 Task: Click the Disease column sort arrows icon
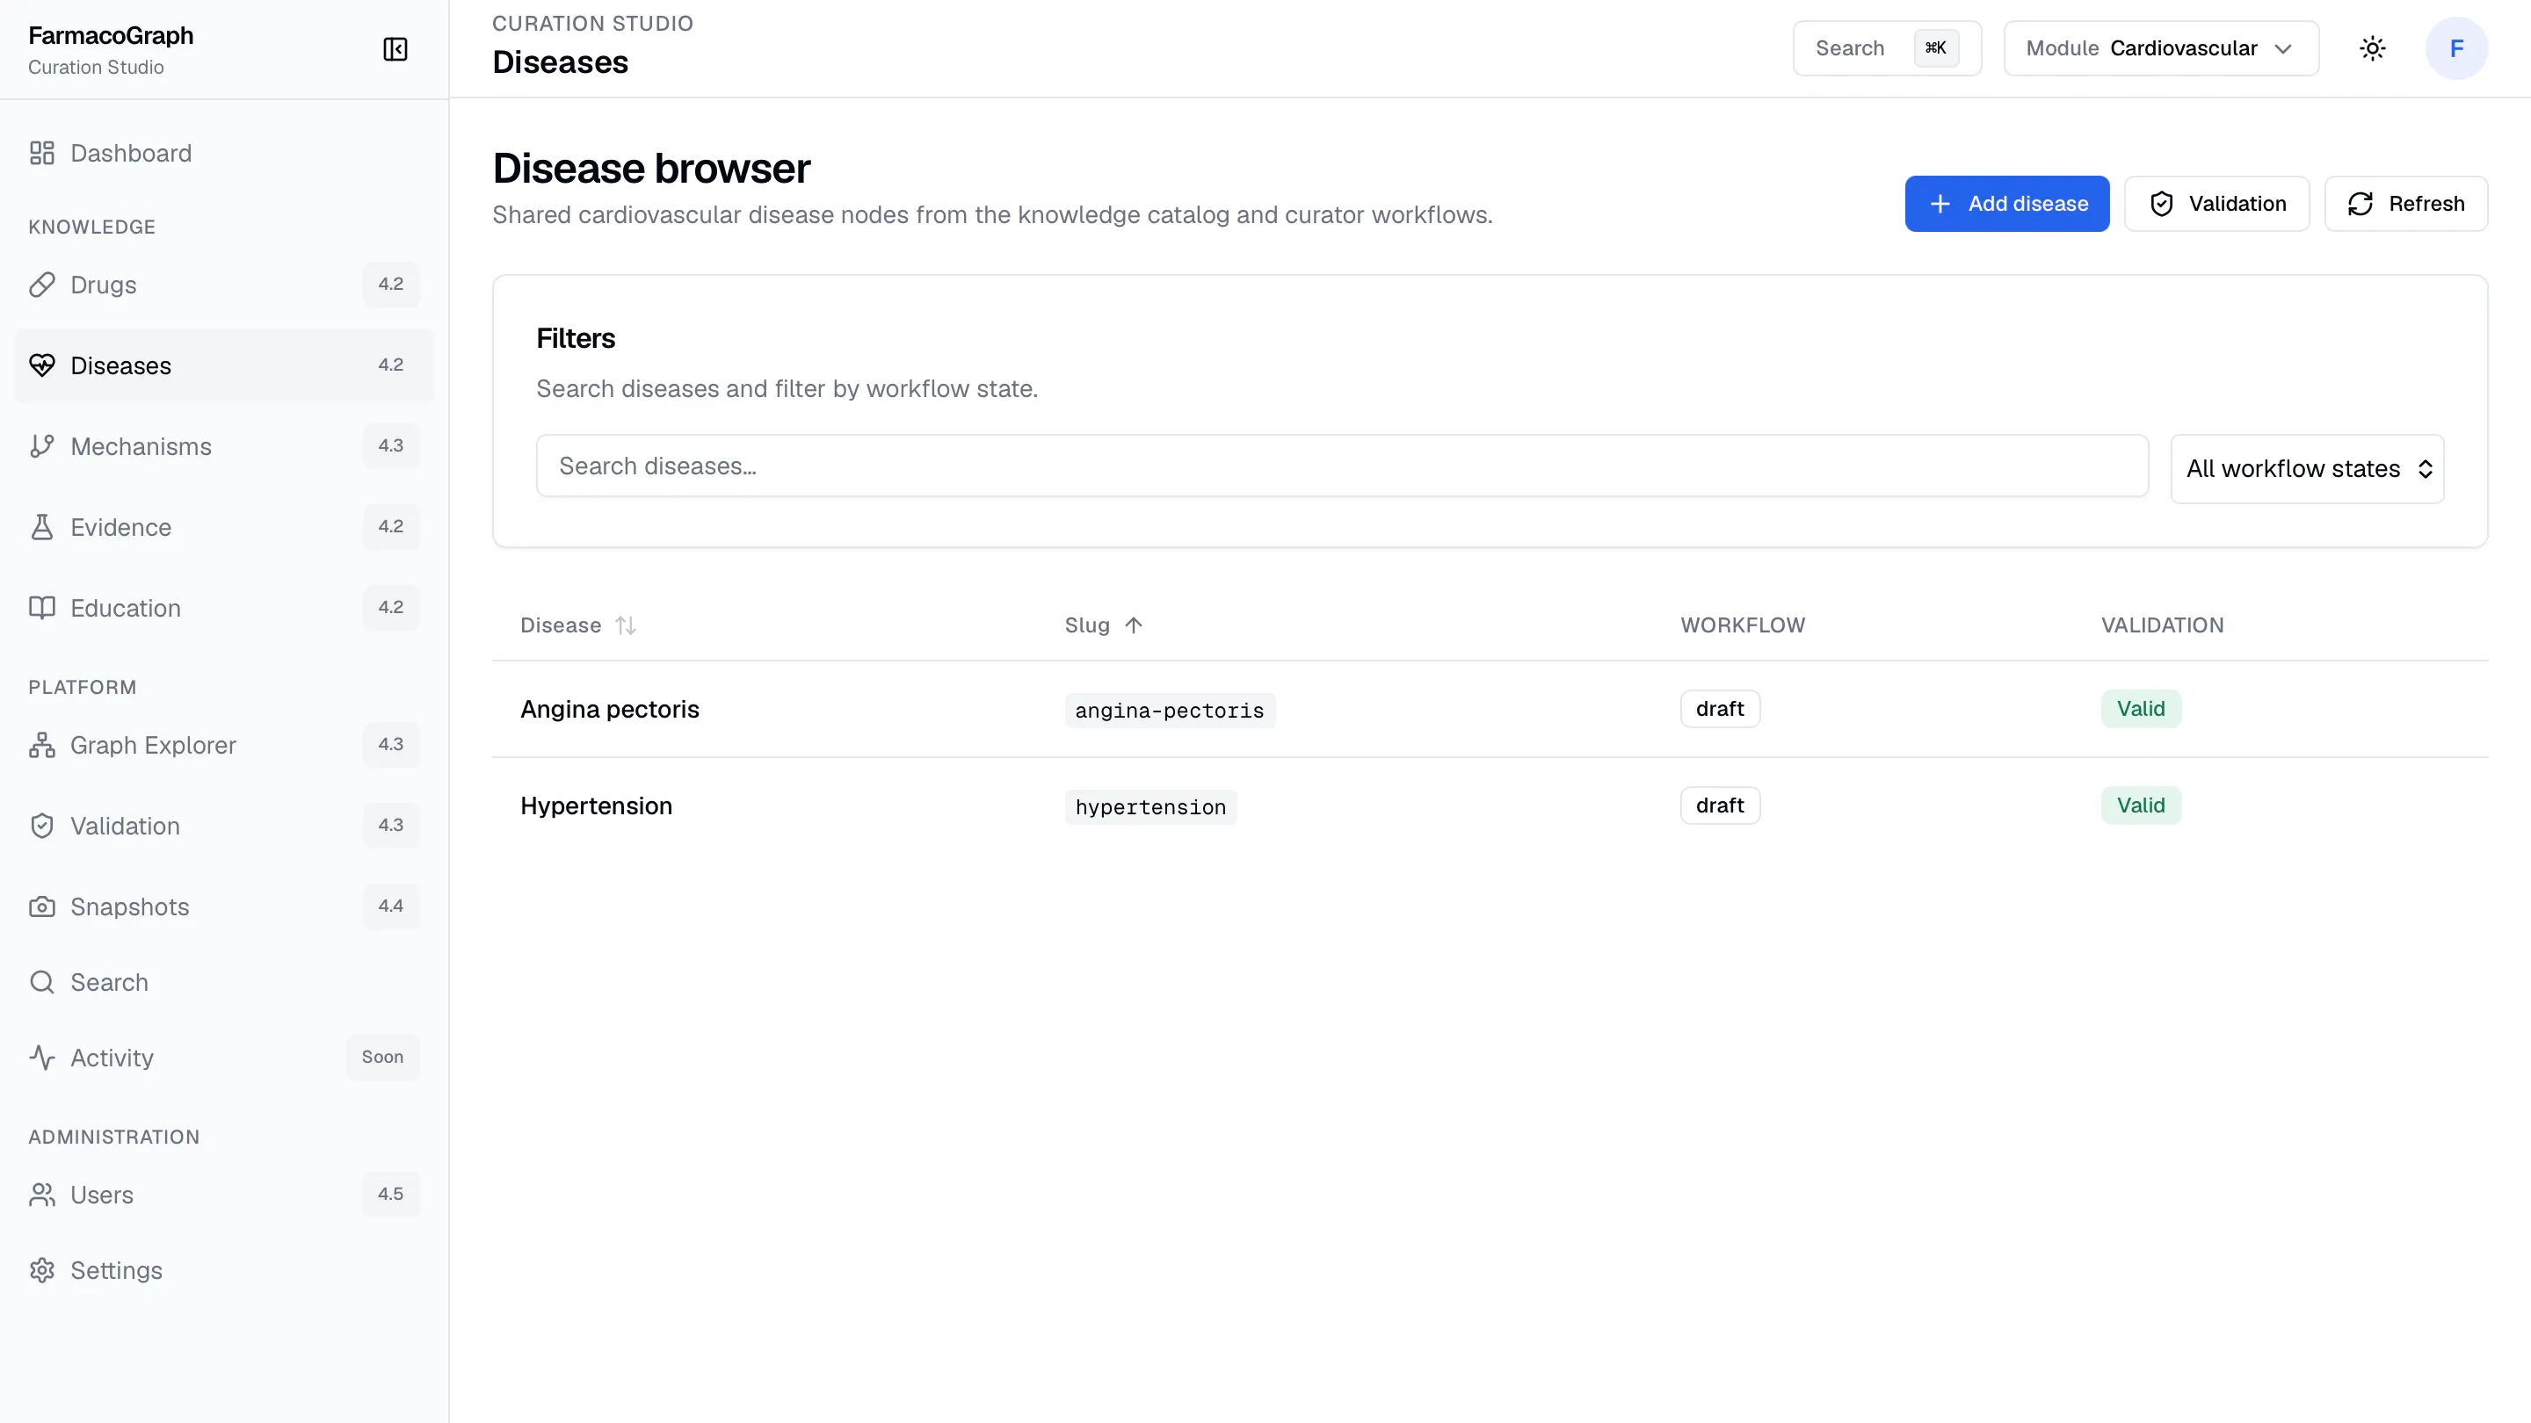point(626,625)
